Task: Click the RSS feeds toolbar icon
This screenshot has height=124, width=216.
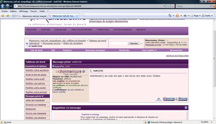Action: click(178, 16)
